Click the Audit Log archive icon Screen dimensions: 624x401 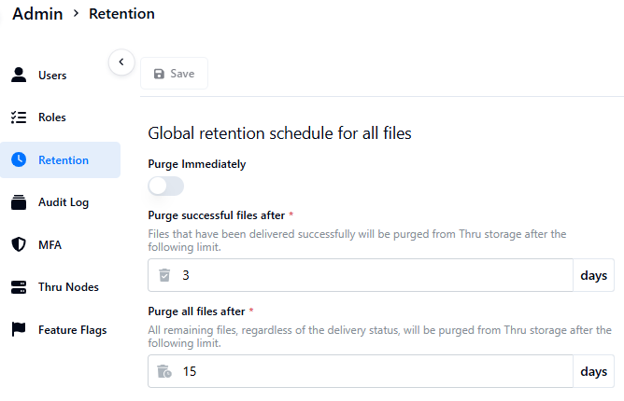18,202
